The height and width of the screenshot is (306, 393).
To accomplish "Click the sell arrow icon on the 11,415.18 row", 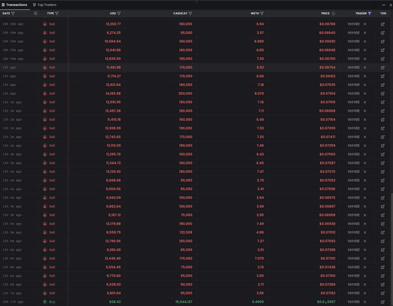I will click(x=45, y=120).
